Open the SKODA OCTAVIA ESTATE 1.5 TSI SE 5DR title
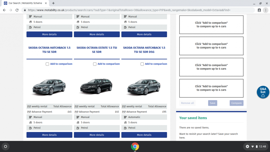 pos(97,50)
